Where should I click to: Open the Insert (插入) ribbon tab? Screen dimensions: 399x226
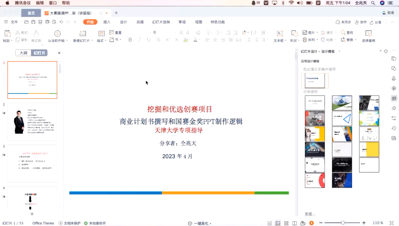coord(107,22)
